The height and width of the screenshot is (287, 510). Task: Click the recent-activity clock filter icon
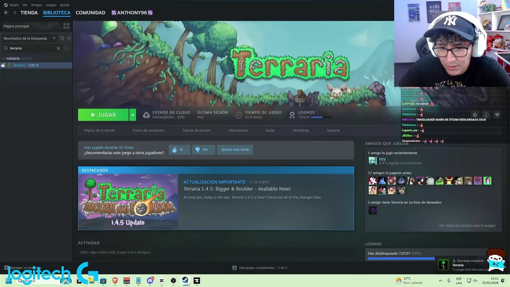pos(62,38)
